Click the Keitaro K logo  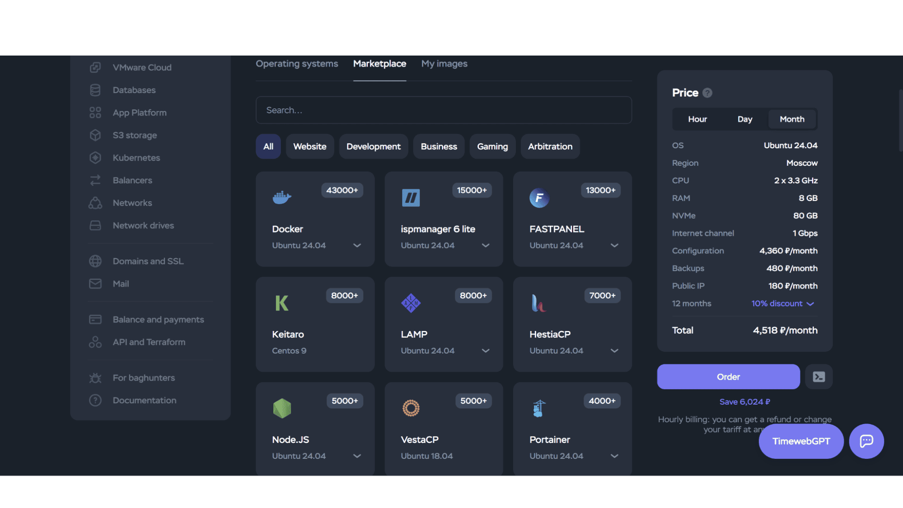pyautogui.click(x=281, y=303)
